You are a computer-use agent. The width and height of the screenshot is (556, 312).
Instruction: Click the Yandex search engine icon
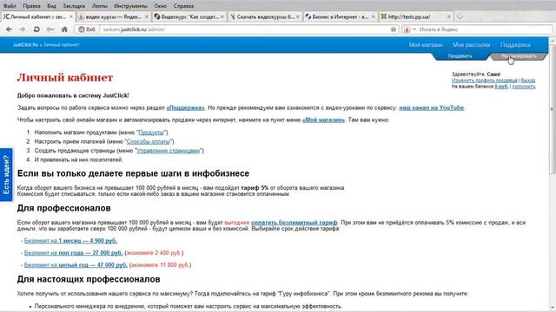[x=407, y=29]
